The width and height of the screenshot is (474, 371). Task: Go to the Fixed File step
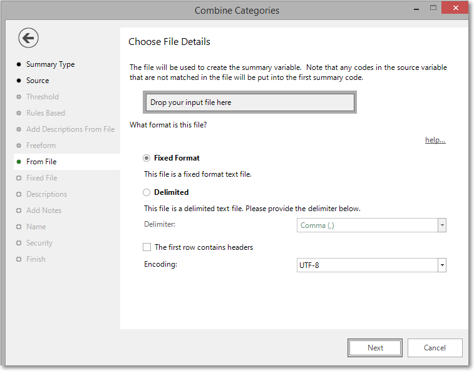click(x=41, y=178)
